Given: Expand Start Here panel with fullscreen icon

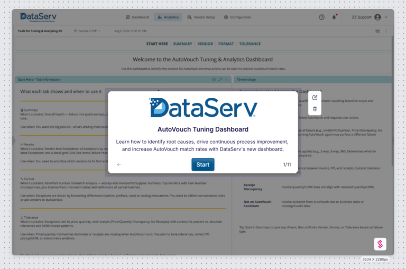Looking at the screenshot, I should 220,79.
